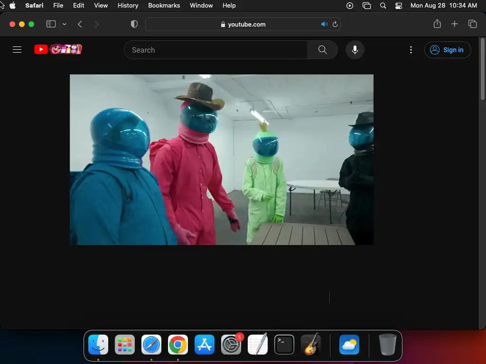Open YouTube settings three-dot menu
Screen dimensions: 486x364
(411, 50)
